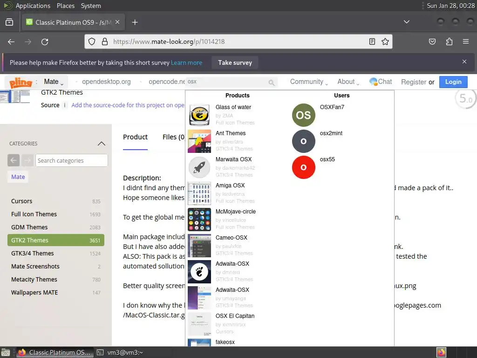Open the Firefox hamburger menu
This screenshot has width=477, height=358.
tap(465, 41)
